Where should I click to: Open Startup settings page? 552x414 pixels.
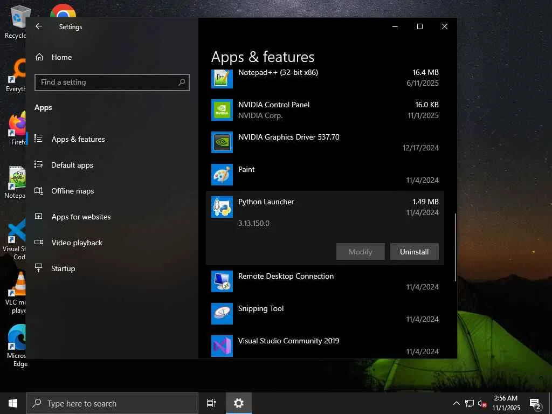coord(63,268)
